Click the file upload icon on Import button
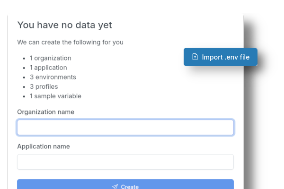This screenshot has height=189, width=284. pos(195,57)
